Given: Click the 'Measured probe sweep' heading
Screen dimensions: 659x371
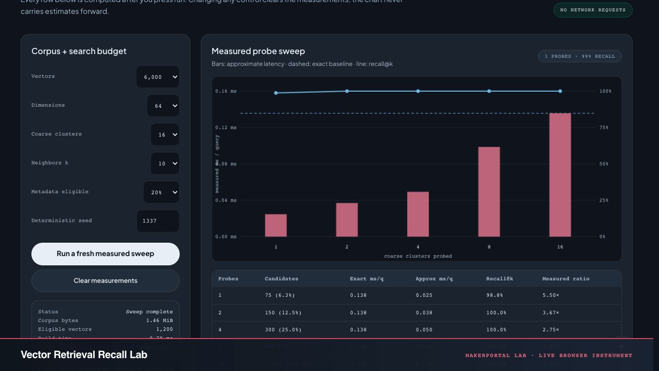Looking at the screenshot, I should [x=258, y=52].
